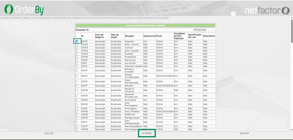Open the Tabelas menu
The image size is (293, 140).
[27, 18]
